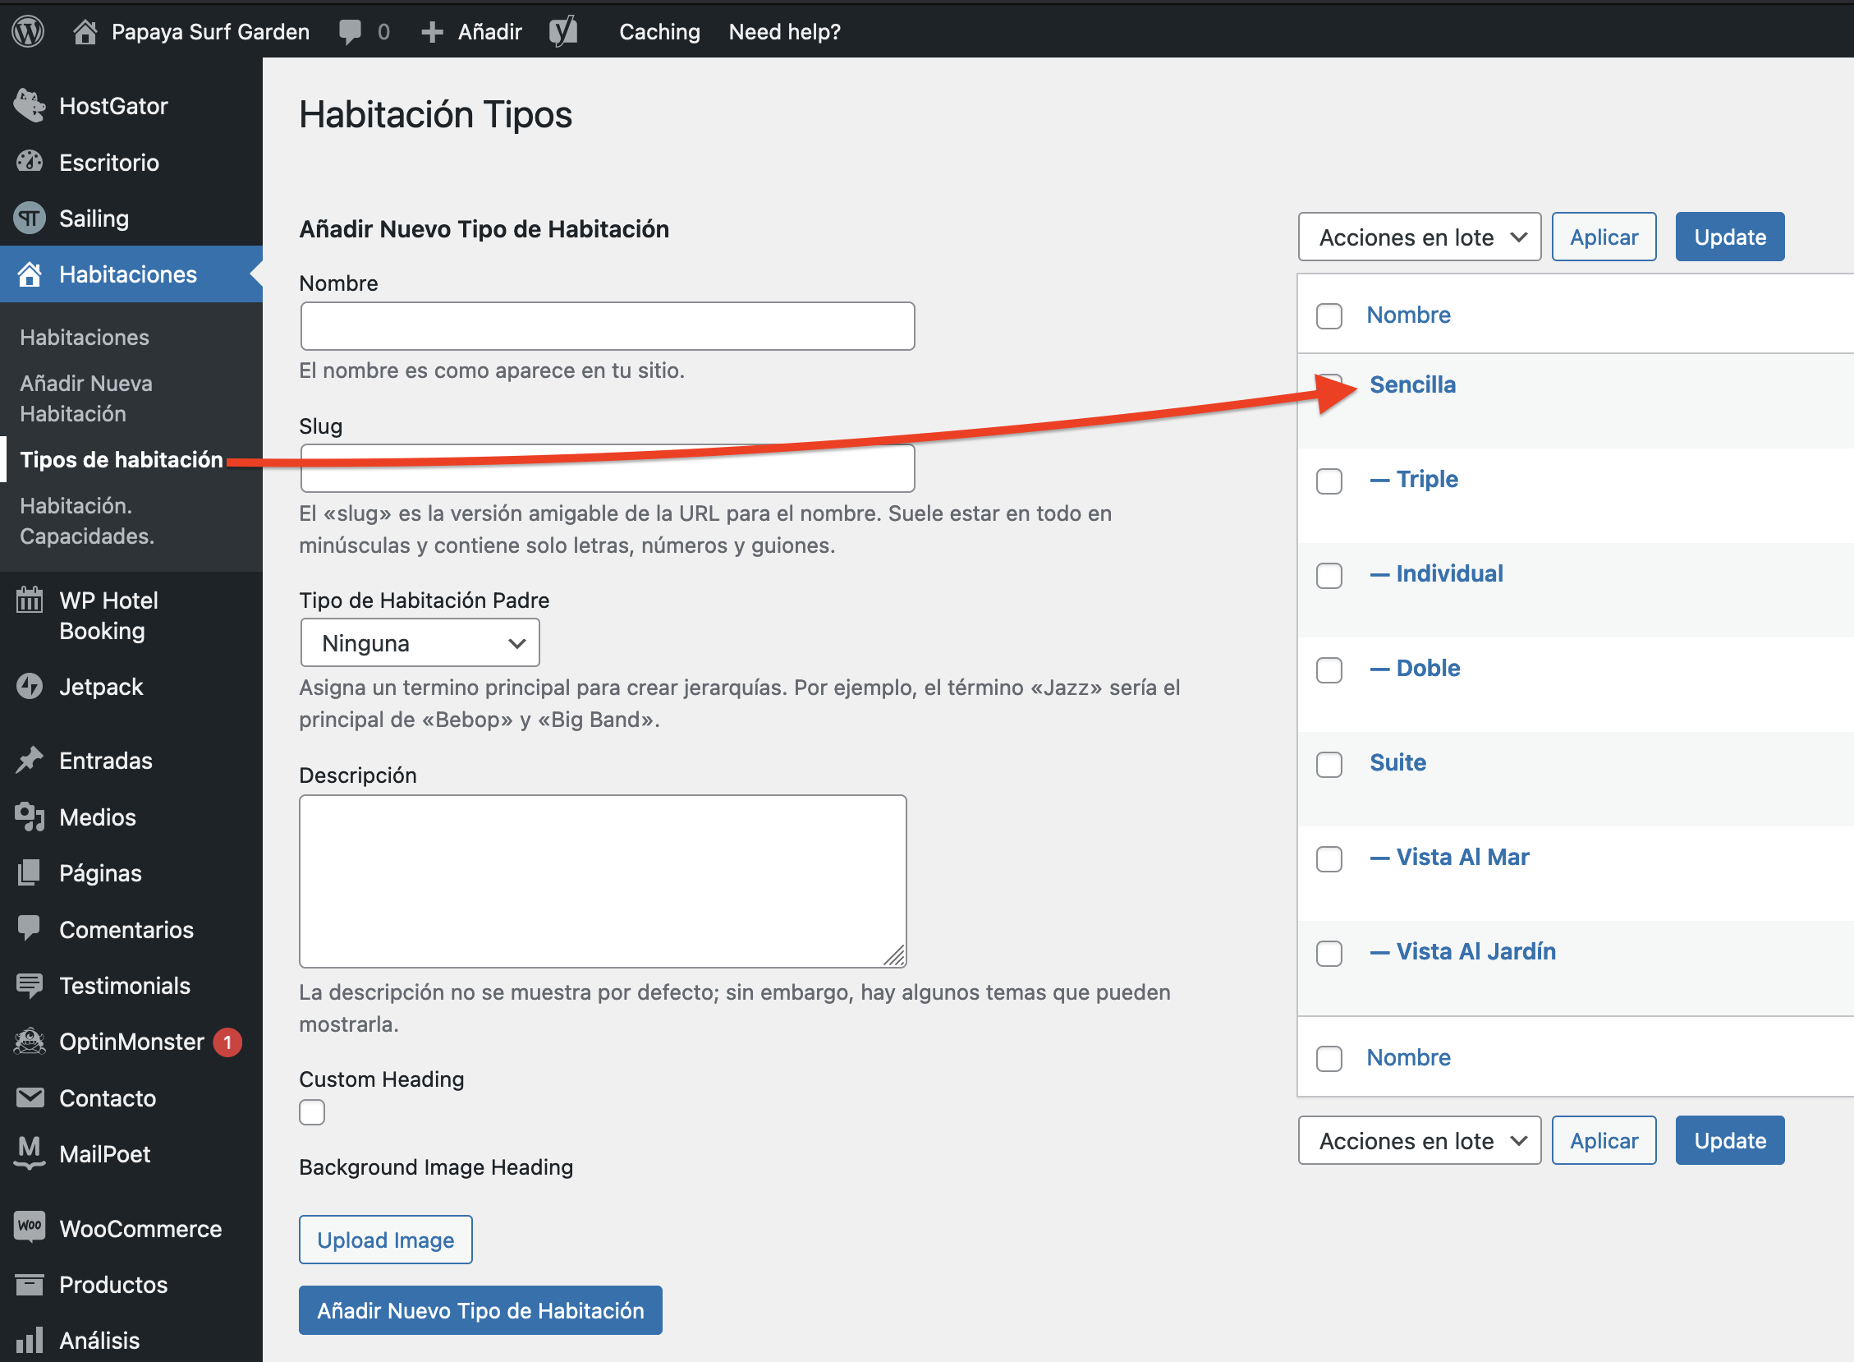This screenshot has height=1362, width=1854.
Task: Open the Caching admin bar menu
Action: pyautogui.click(x=659, y=31)
